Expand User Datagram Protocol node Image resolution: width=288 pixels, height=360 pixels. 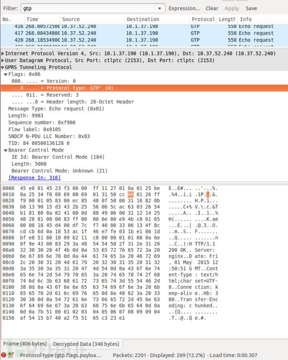3,60
